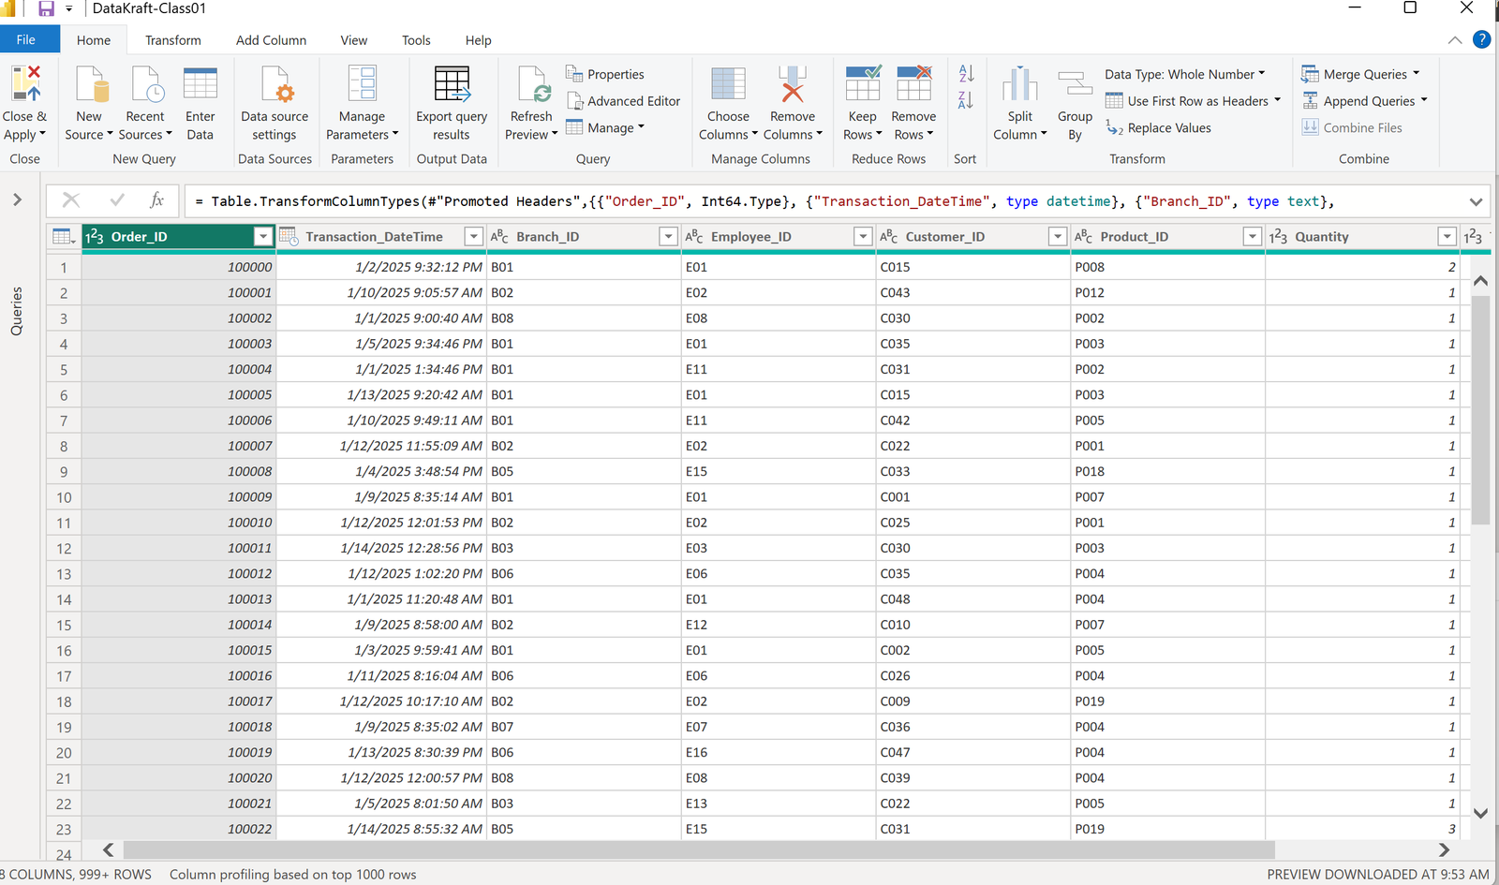Image resolution: width=1499 pixels, height=885 pixels.
Task: Open the Data Type: Whole Number dropdown
Action: (x=1185, y=74)
